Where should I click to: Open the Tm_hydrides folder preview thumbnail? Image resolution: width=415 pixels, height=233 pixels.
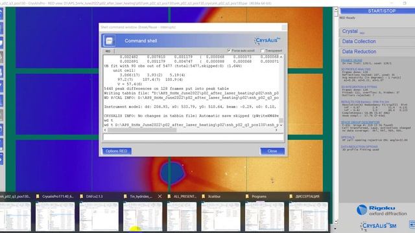pos(143,216)
